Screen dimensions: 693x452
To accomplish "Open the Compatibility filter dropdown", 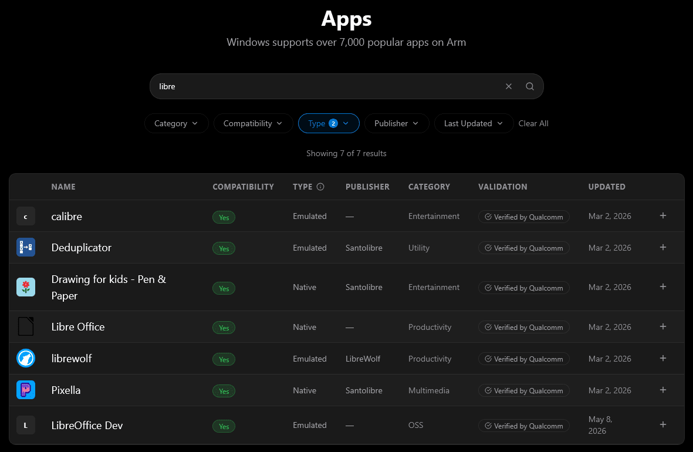I will tap(253, 123).
